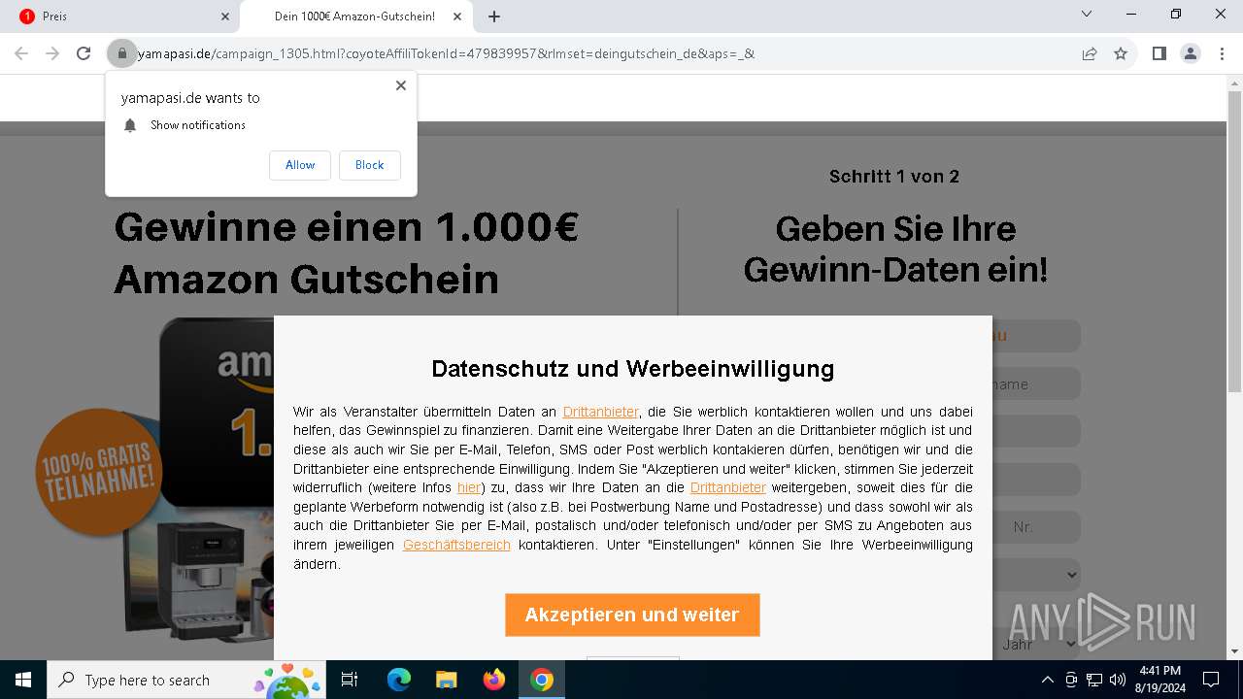Click the Chrome taskbar icon

tap(542, 680)
